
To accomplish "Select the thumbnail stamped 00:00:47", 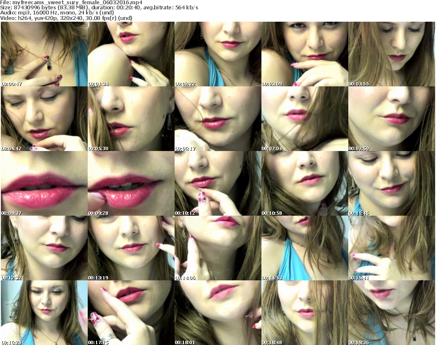I will [x=44, y=54].
